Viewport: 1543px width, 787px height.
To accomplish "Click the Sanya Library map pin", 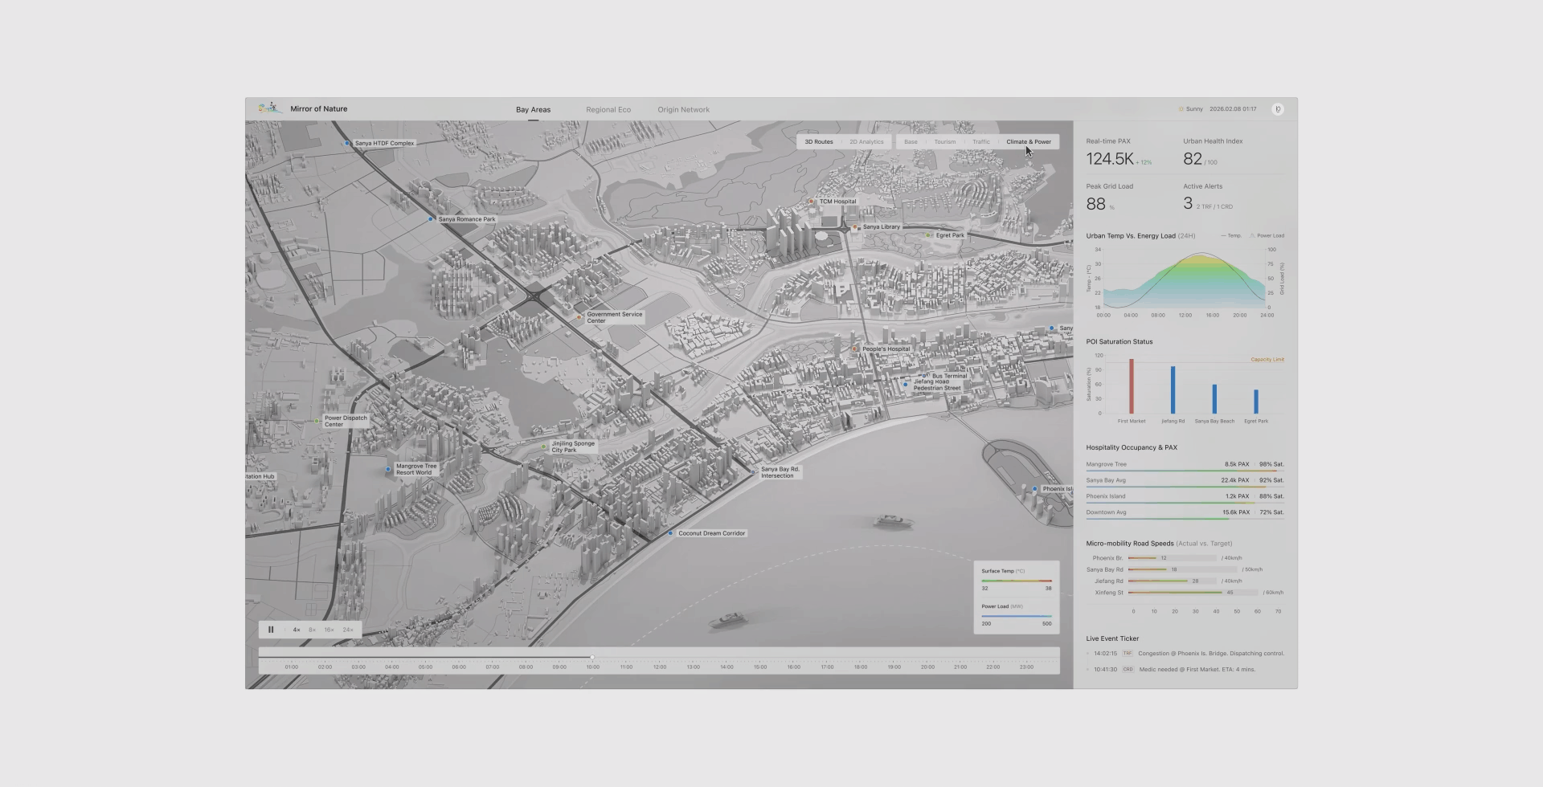I will pyautogui.click(x=855, y=227).
